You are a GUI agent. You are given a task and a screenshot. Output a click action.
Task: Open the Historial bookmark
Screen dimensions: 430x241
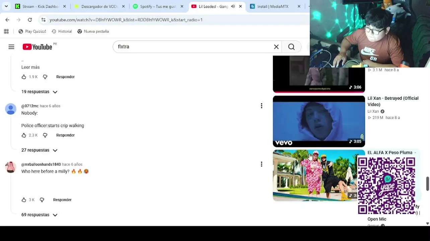click(62, 31)
